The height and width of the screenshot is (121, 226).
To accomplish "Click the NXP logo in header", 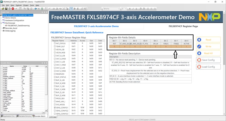I will 207,16.
